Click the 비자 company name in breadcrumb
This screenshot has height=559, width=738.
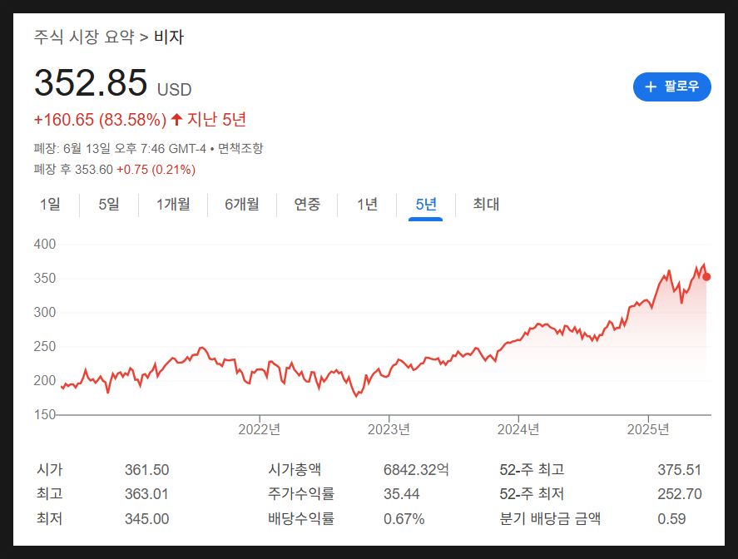(169, 37)
